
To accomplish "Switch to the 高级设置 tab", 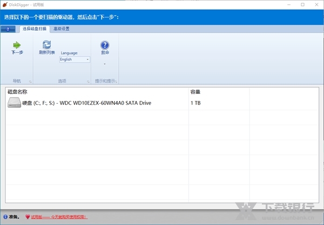I will click(x=62, y=29).
